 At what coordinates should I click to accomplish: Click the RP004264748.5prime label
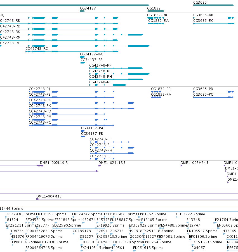(44, 248)
